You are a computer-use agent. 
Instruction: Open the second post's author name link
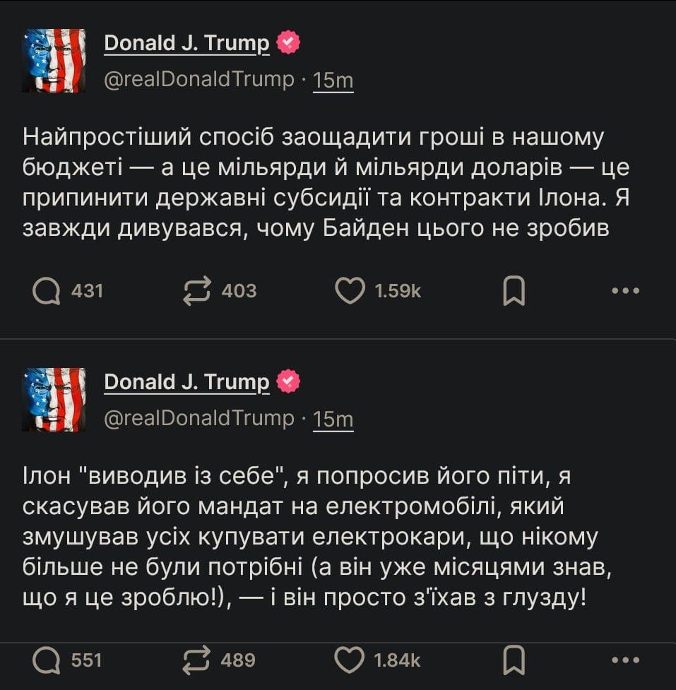pos(186,383)
